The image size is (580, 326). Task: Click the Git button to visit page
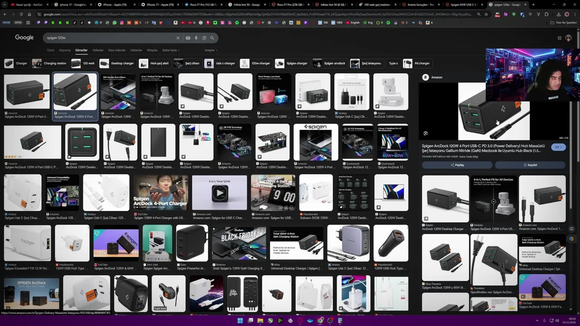click(x=558, y=147)
